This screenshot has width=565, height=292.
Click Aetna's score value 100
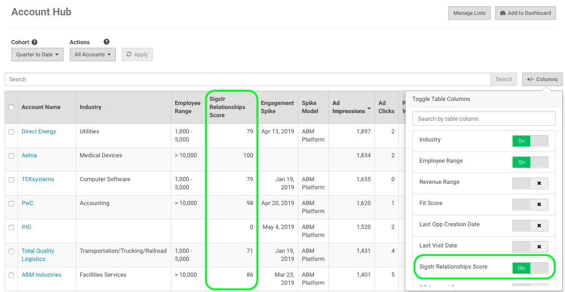[248, 155]
